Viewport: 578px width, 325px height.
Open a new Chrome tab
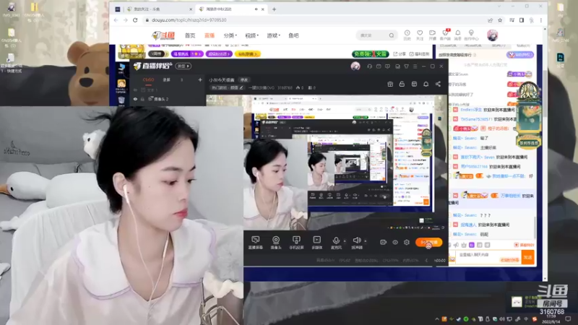[274, 9]
